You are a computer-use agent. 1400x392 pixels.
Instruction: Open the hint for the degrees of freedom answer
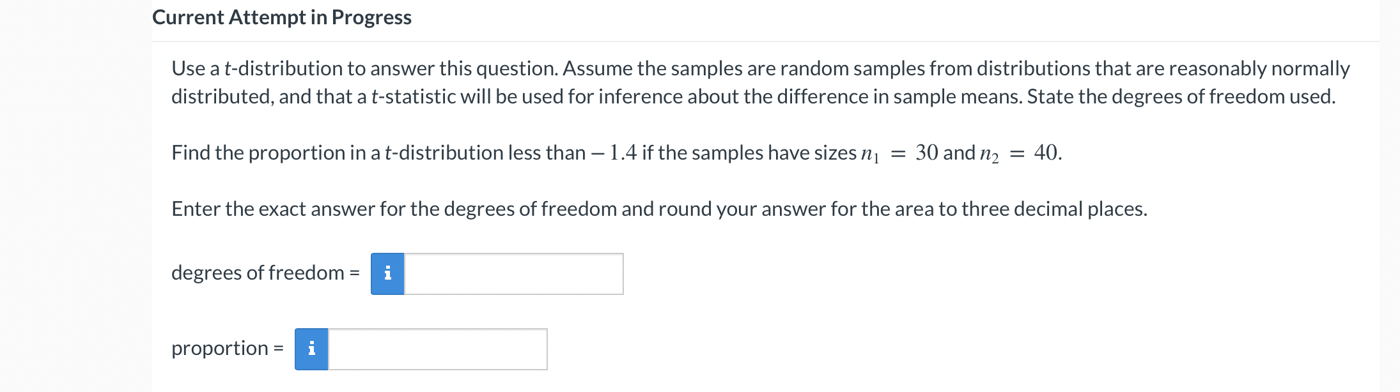click(x=387, y=273)
